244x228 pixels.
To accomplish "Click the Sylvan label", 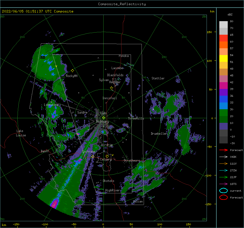I will point(104,80).
